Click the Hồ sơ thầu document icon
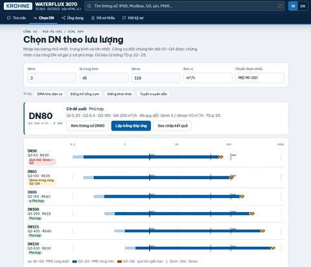The image size is (311, 267). [x=93, y=18]
